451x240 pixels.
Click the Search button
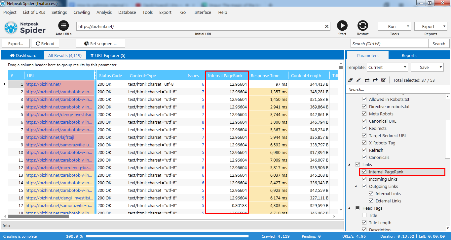pyautogui.click(x=439, y=44)
